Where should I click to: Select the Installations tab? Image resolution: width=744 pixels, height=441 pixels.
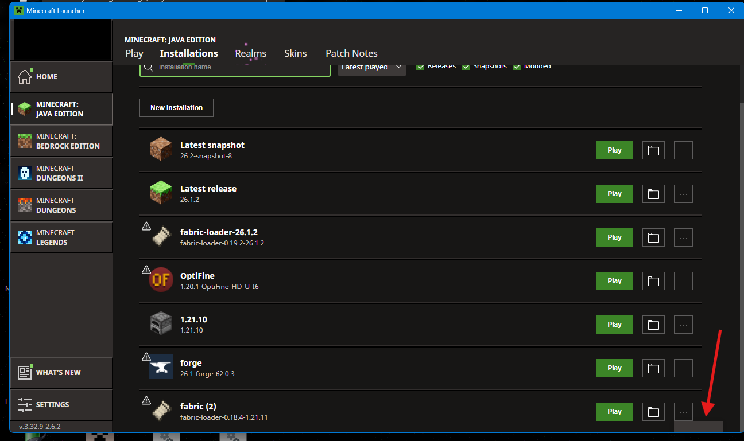(189, 53)
